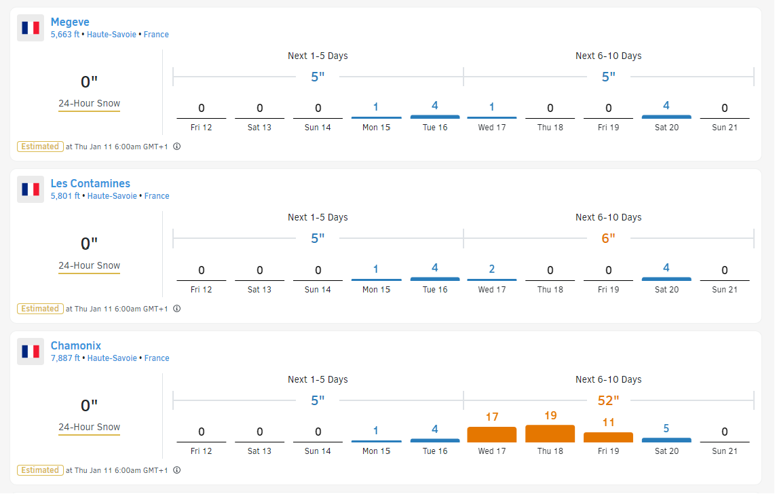Click the French flag icon beside Les Contamines
The height and width of the screenshot is (494, 775).
[31, 189]
